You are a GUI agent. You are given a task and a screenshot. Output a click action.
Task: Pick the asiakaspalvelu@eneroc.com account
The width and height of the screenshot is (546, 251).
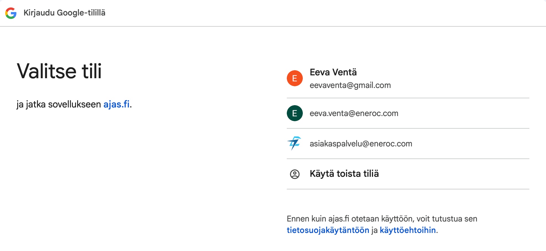pos(360,144)
